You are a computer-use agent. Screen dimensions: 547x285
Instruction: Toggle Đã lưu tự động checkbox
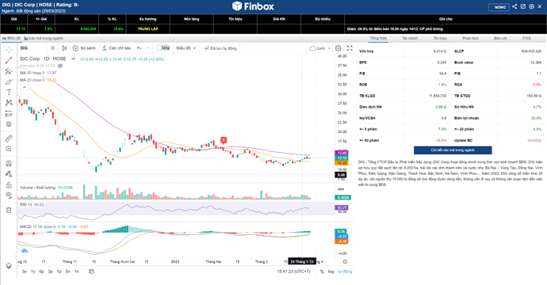coord(220,48)
